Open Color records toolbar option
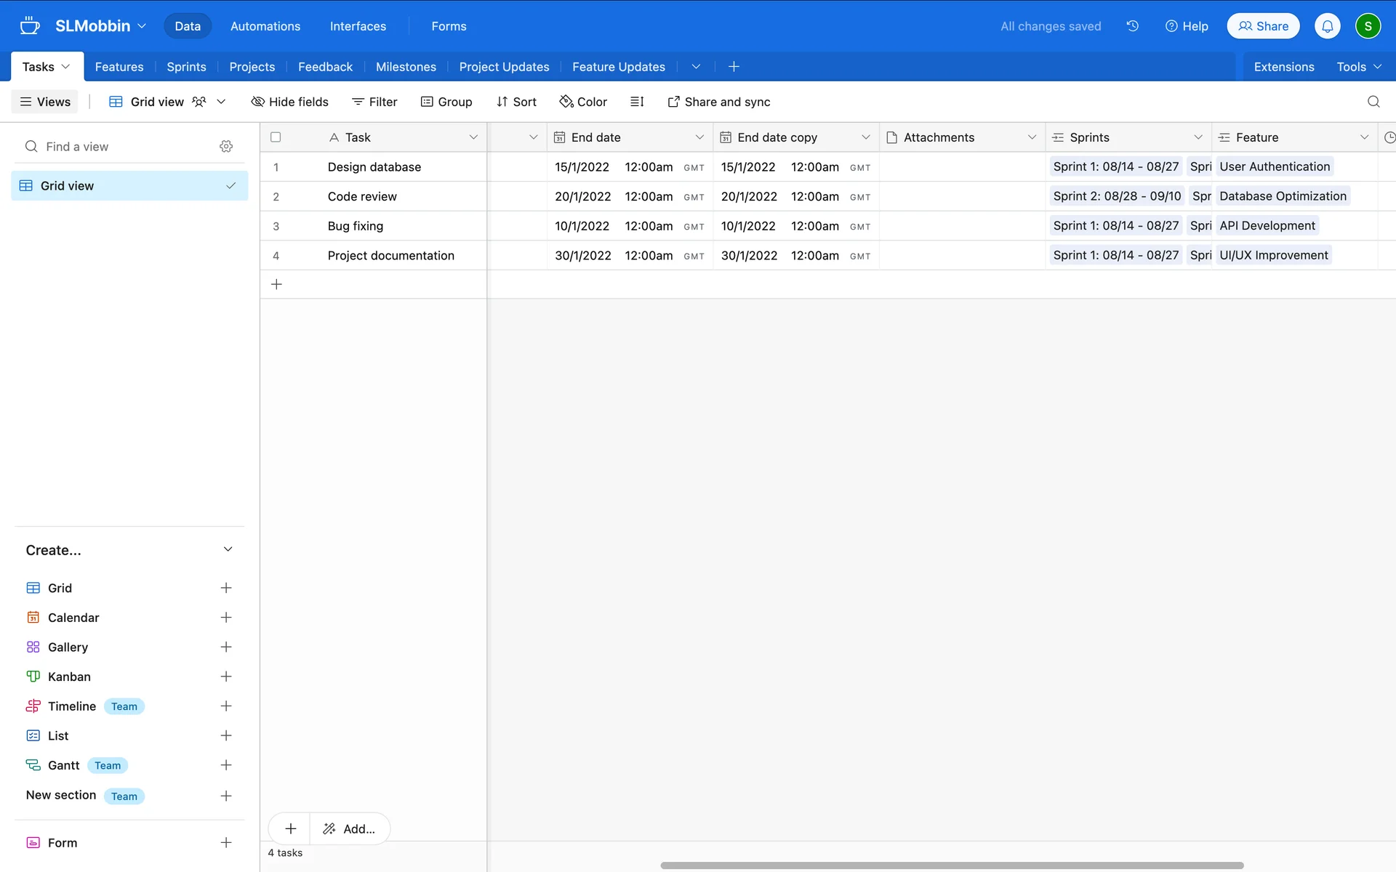This screenshot has width=1396, height=872. pyautogui.click(x=583, y=102)
